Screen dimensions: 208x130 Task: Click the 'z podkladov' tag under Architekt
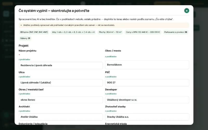pos(24,111)
